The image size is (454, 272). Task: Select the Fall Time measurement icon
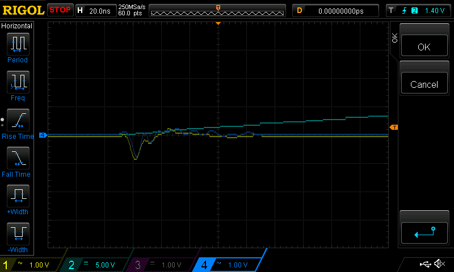point(18,158)
